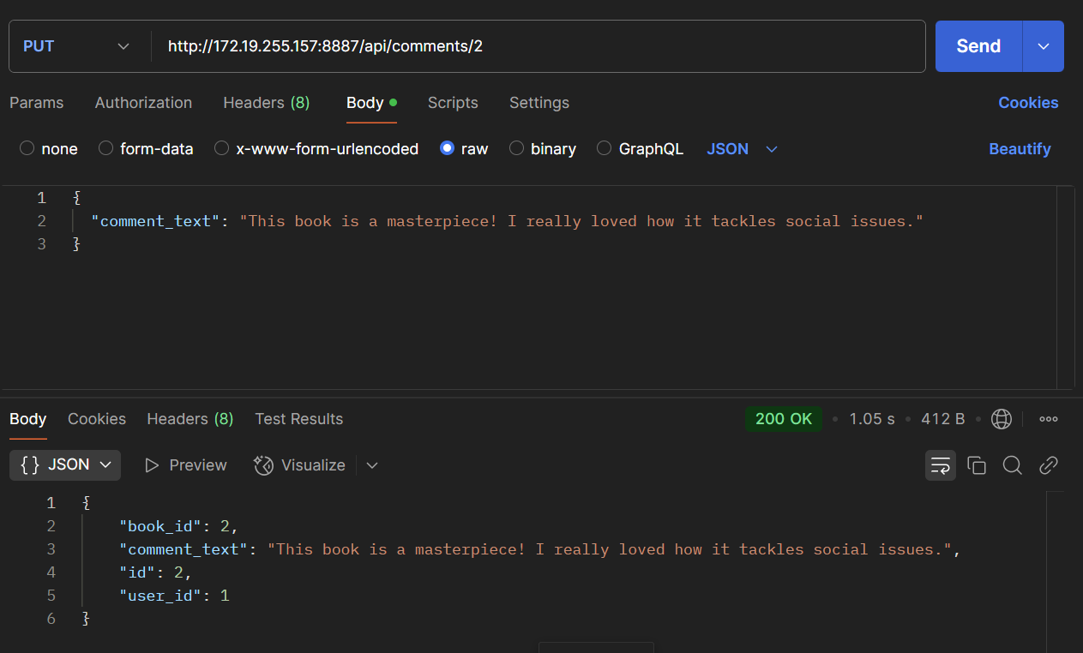This screenshot has width=1083, height=653.
Task: Click the link icon in the response toolbar
Action: 1048,465
